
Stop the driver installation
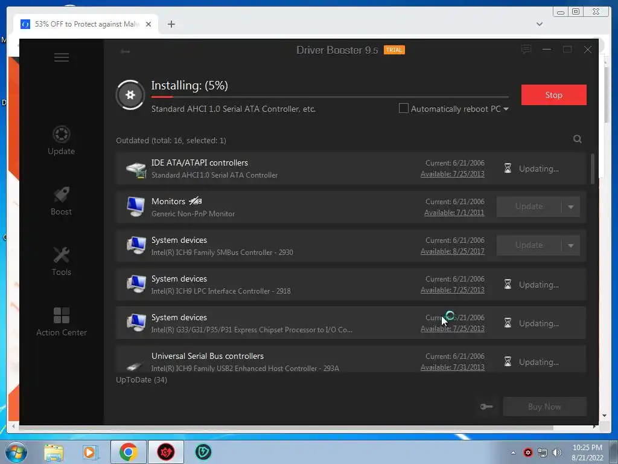tap(554, 95)
